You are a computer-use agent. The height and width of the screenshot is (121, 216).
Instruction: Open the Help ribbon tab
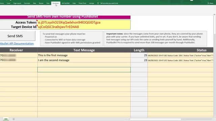(74, 3)
